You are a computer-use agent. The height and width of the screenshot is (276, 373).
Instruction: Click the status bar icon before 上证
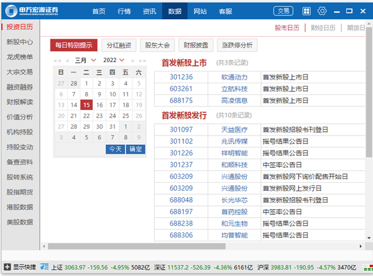(x=44, y=266)
